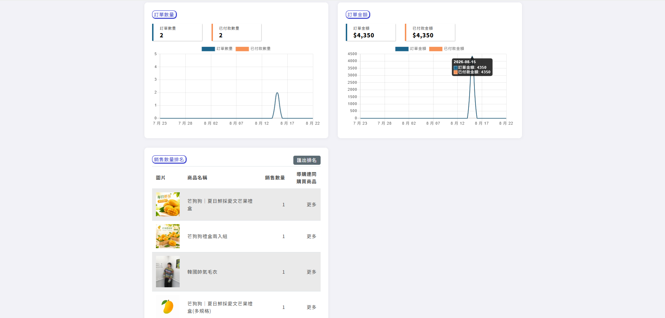
Task: Open 更多 for 夏日鮮採愛文芒果禮盒(多規格)
Action: (311, 307)
